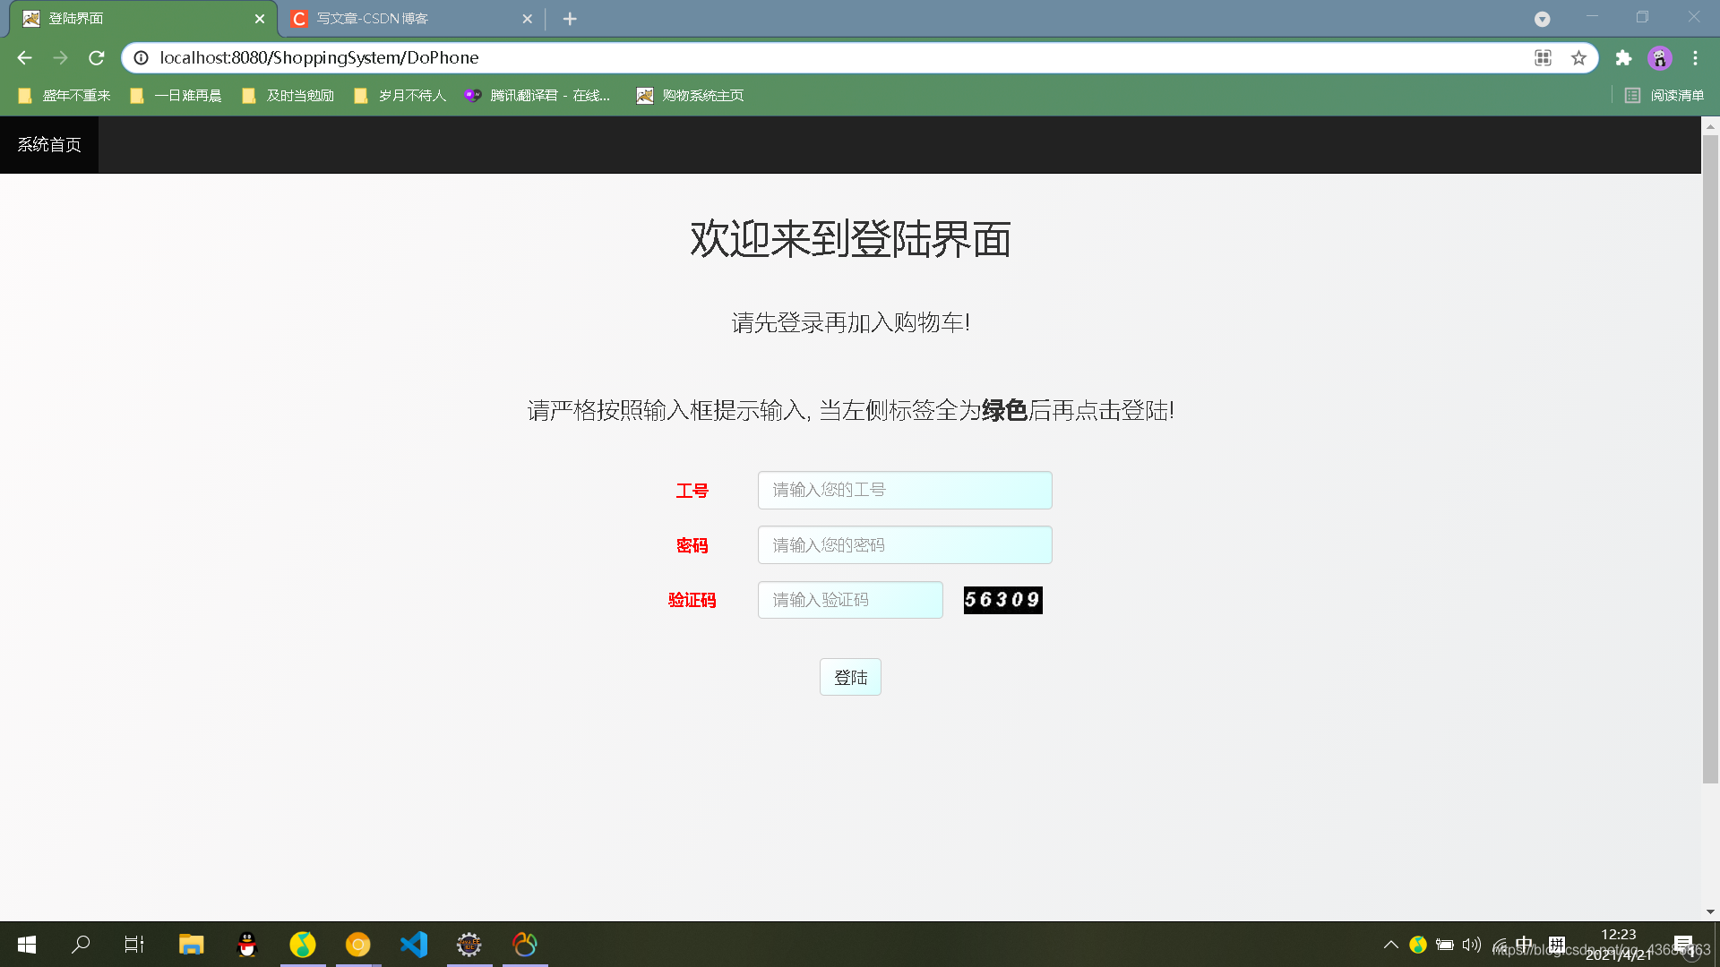Screen dimensions: 1720x967
Task: Open File Explorer from the taskbar
Action: coord(191,945)
